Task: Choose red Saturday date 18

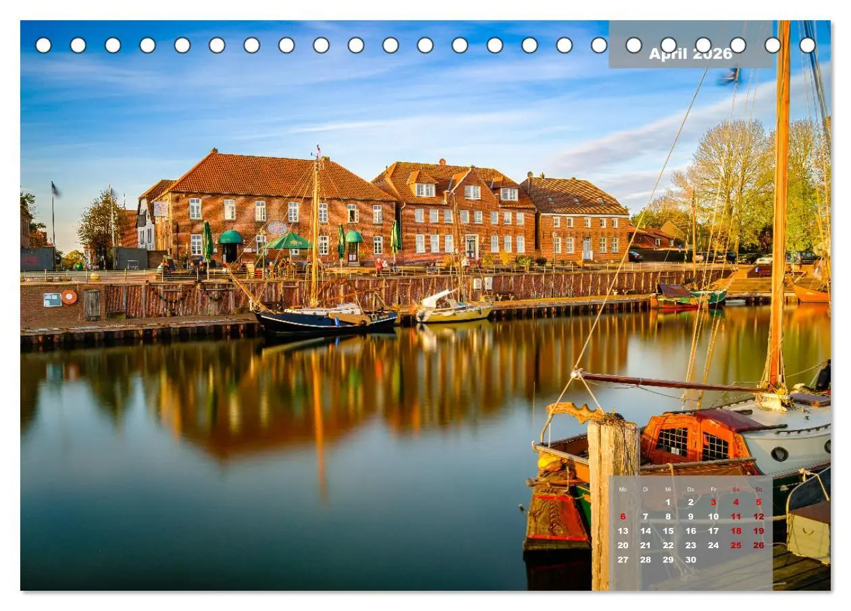Action: click(x=736, y=531)
